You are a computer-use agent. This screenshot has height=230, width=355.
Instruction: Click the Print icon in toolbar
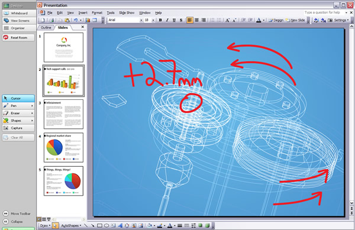[51, 20]
